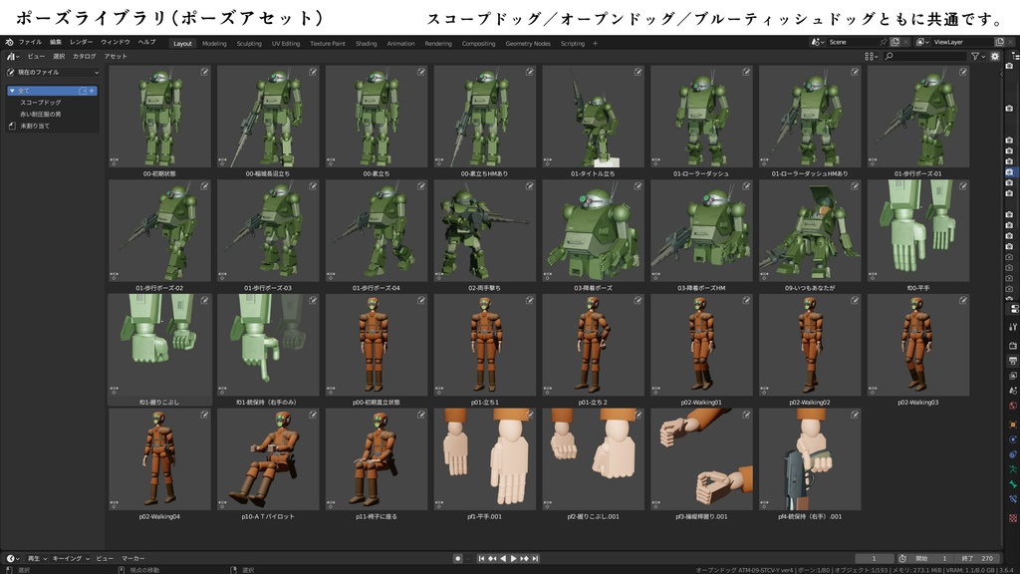Create a new scene copy with the duplicate icon
1020x574 pixels.
(x=895, y=41)
